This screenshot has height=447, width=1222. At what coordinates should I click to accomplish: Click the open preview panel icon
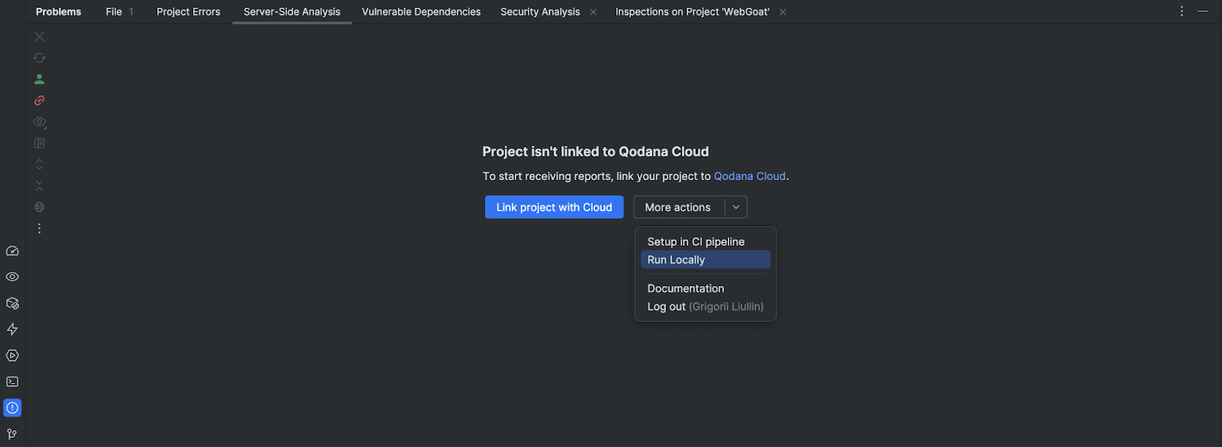[x=40, y=143]
